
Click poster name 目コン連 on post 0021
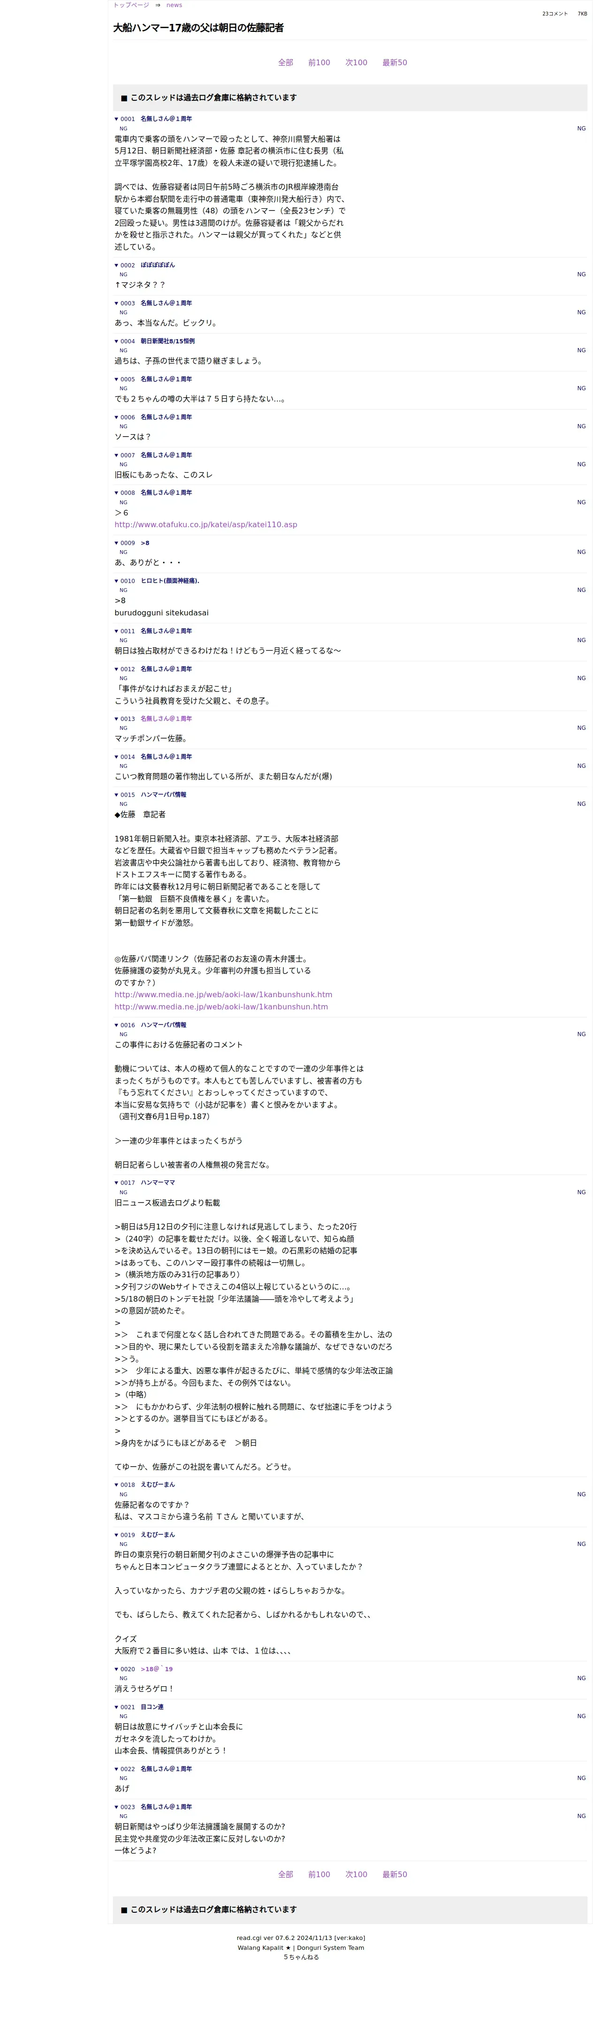pos(152,1706)
